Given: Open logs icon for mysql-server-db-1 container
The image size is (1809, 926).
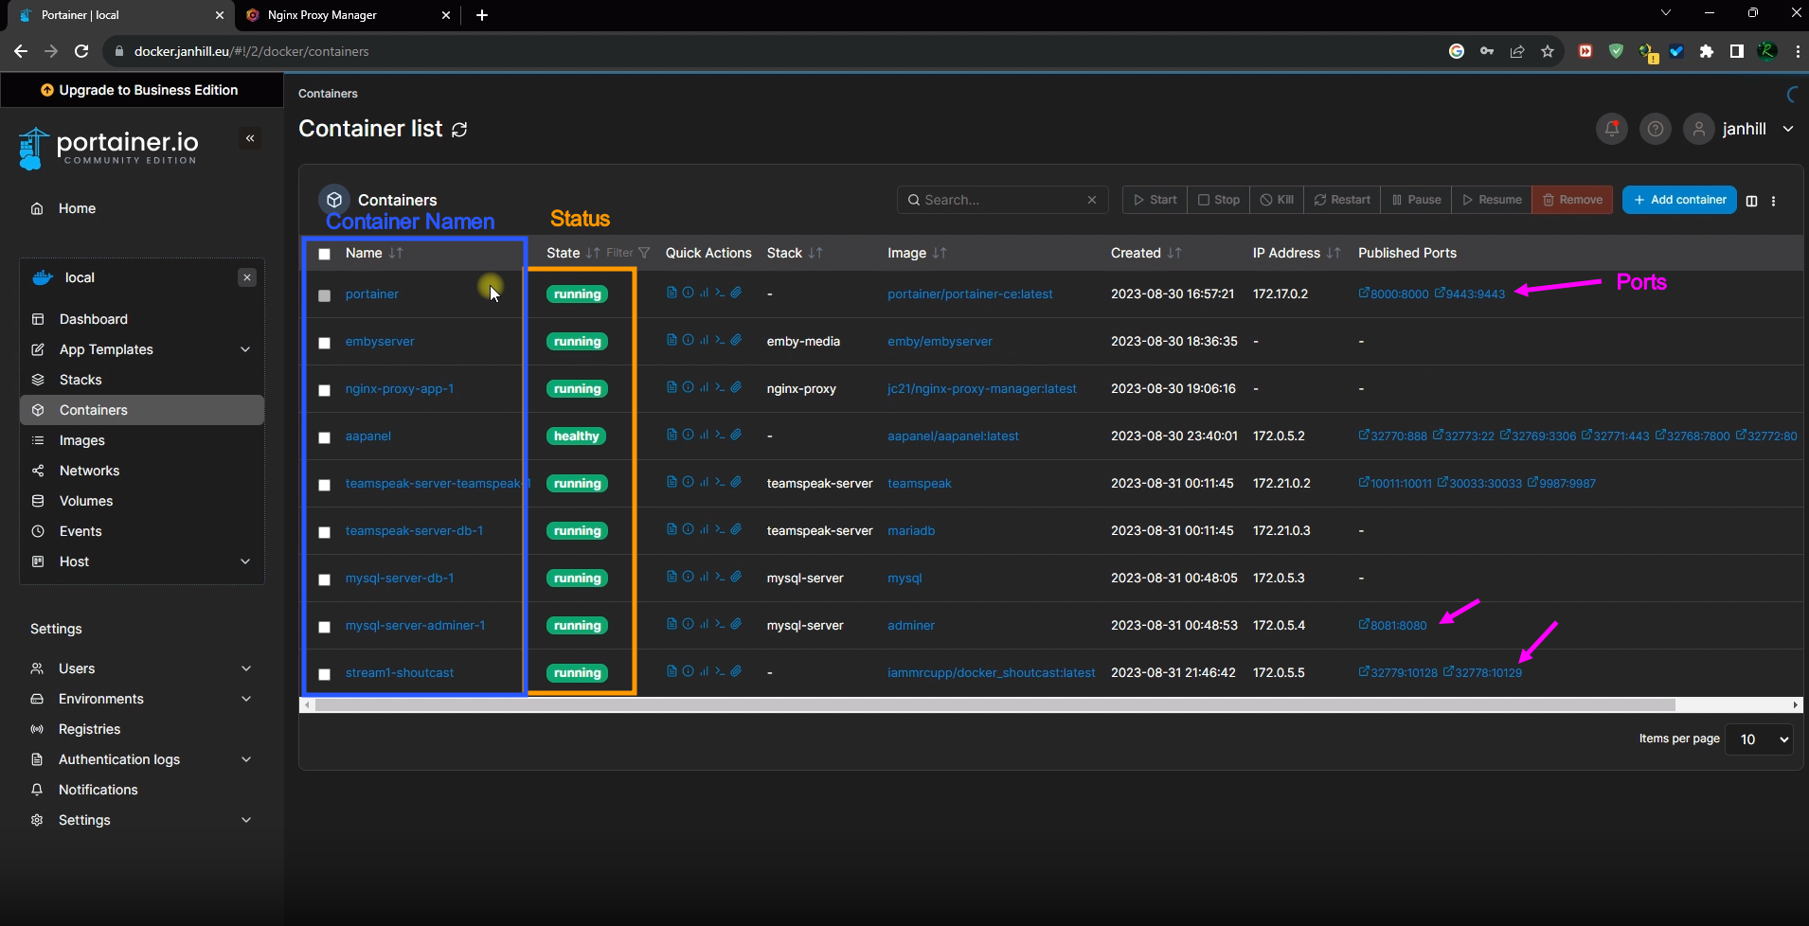Looking at the screenshot, I should point(672,577).
